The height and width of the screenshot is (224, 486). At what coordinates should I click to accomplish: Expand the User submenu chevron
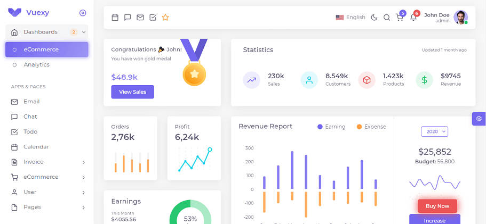click(84, 193)
